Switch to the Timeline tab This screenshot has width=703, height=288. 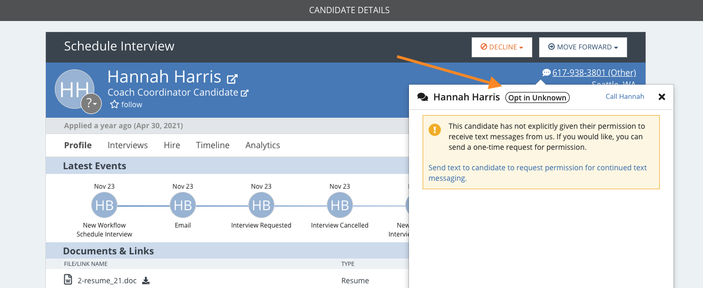213,145
